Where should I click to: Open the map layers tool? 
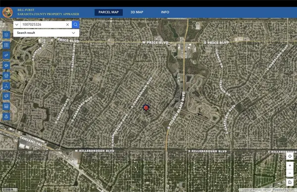pyautogui.click(x=6, y=35)
